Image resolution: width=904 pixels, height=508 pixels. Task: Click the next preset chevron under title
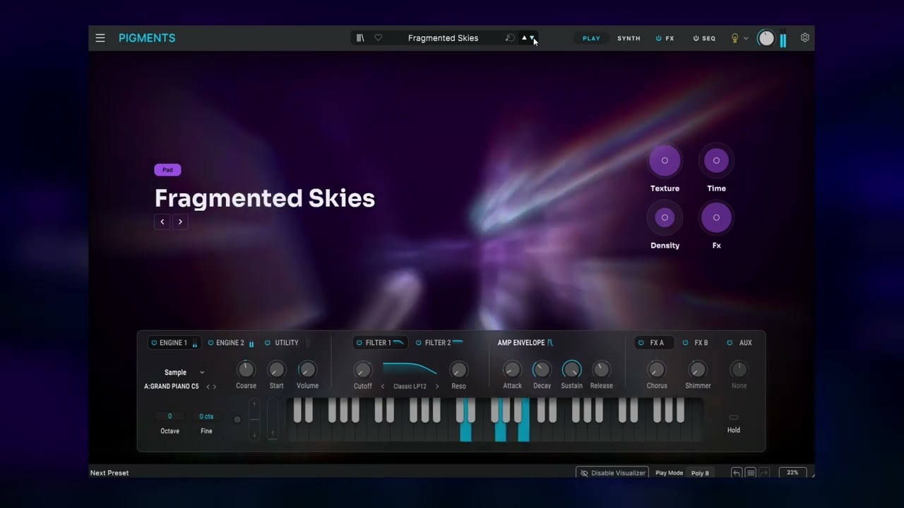pos(180,222)
